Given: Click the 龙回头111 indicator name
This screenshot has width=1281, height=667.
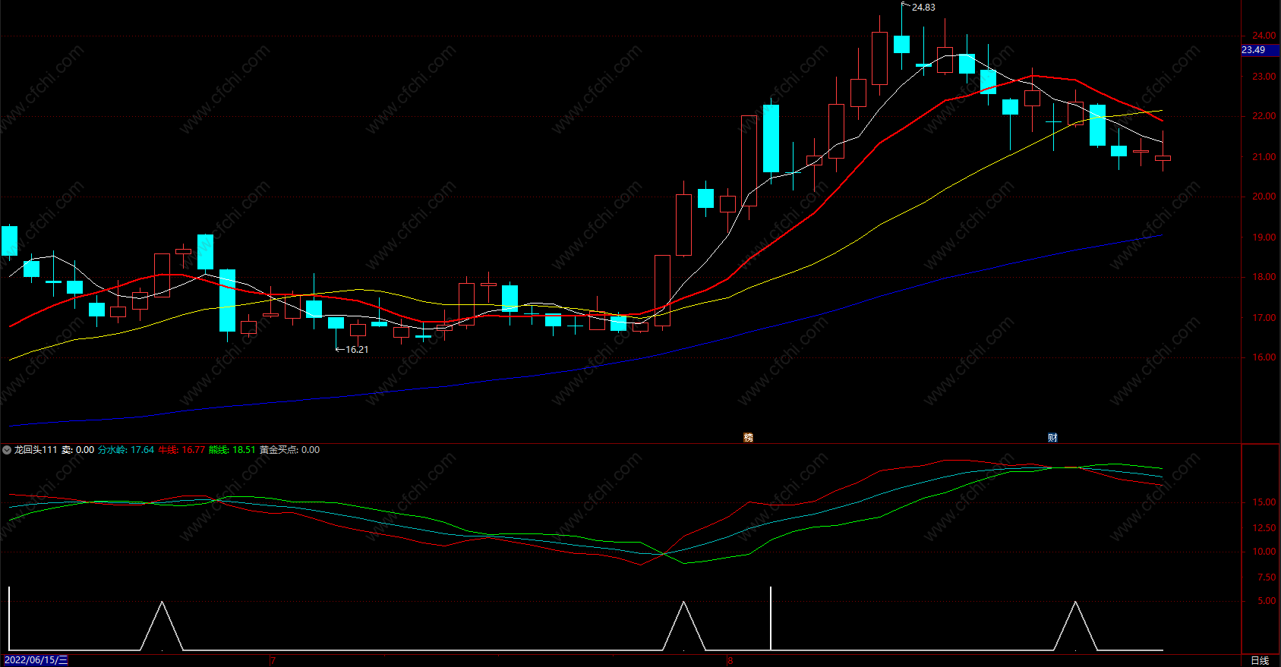Looking at the screenshot, I should click(x=36, y=450).
